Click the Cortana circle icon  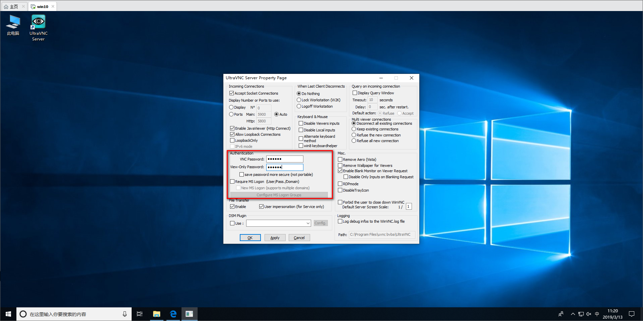coord(23,314)
